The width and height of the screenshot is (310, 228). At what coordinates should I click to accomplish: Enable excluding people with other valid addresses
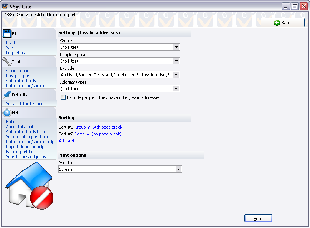coord(63,97)
